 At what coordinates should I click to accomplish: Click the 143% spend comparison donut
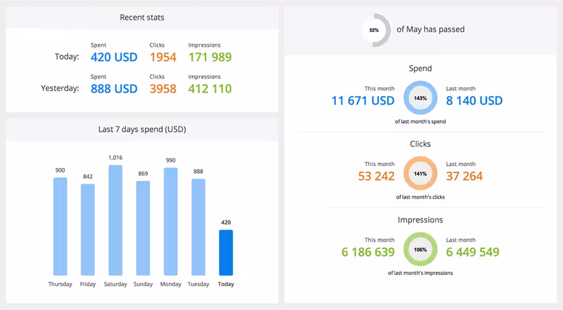click(x=420, y=98)
